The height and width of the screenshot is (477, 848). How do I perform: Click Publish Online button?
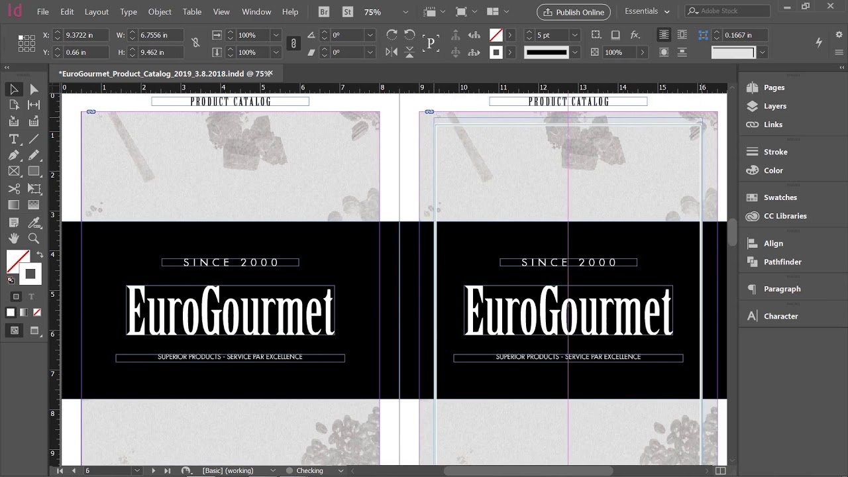(x=574, y=12)
